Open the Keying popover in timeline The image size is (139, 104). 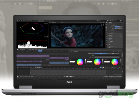coord(26,76)
